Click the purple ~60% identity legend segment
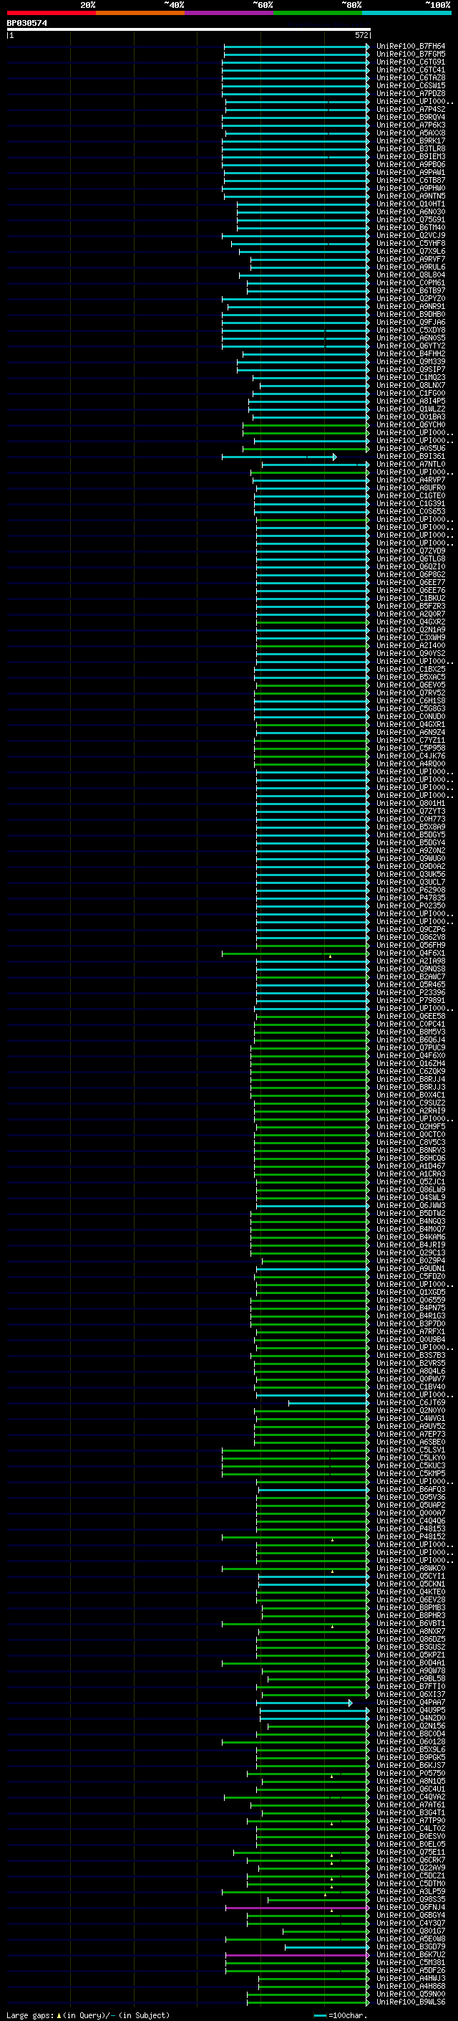The width and height of the screenshot is (458, 2021). (230, 13)
